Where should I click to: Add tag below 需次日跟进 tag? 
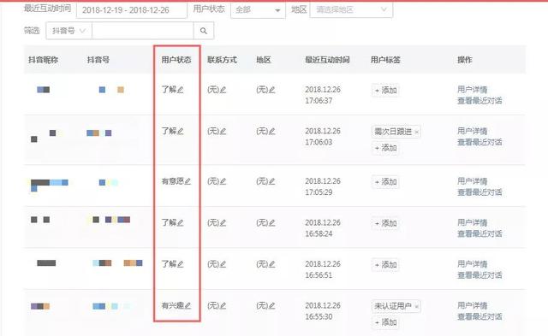pyautogui.click(x=385, y=148)
